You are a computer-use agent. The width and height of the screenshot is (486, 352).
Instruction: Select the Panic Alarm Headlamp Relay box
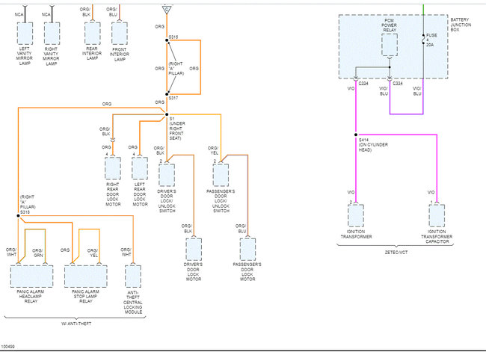click(31, 276)
